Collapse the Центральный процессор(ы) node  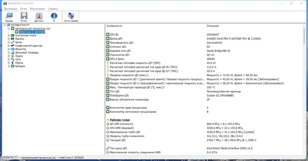8,29
